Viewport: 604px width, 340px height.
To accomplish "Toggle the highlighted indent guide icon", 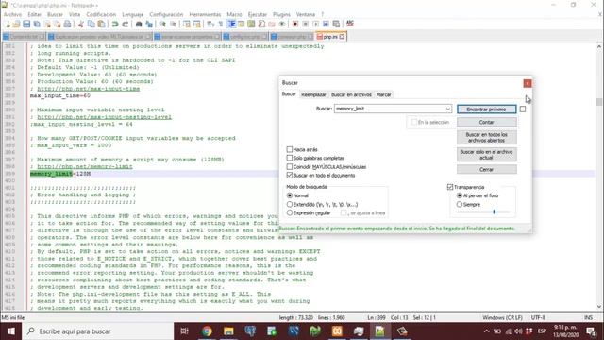I will pyautogui.click(x=231, y=24).
